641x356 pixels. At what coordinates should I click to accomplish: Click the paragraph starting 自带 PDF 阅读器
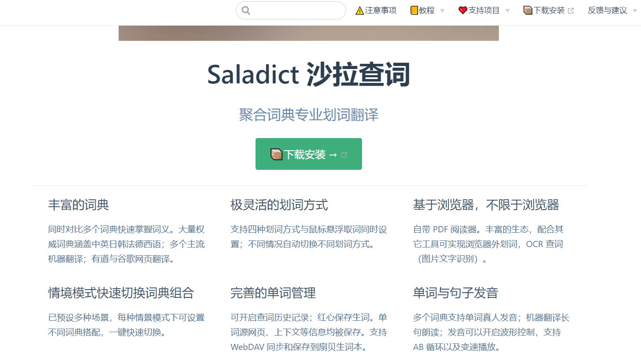pyautogui.click(x=488, y=244)
